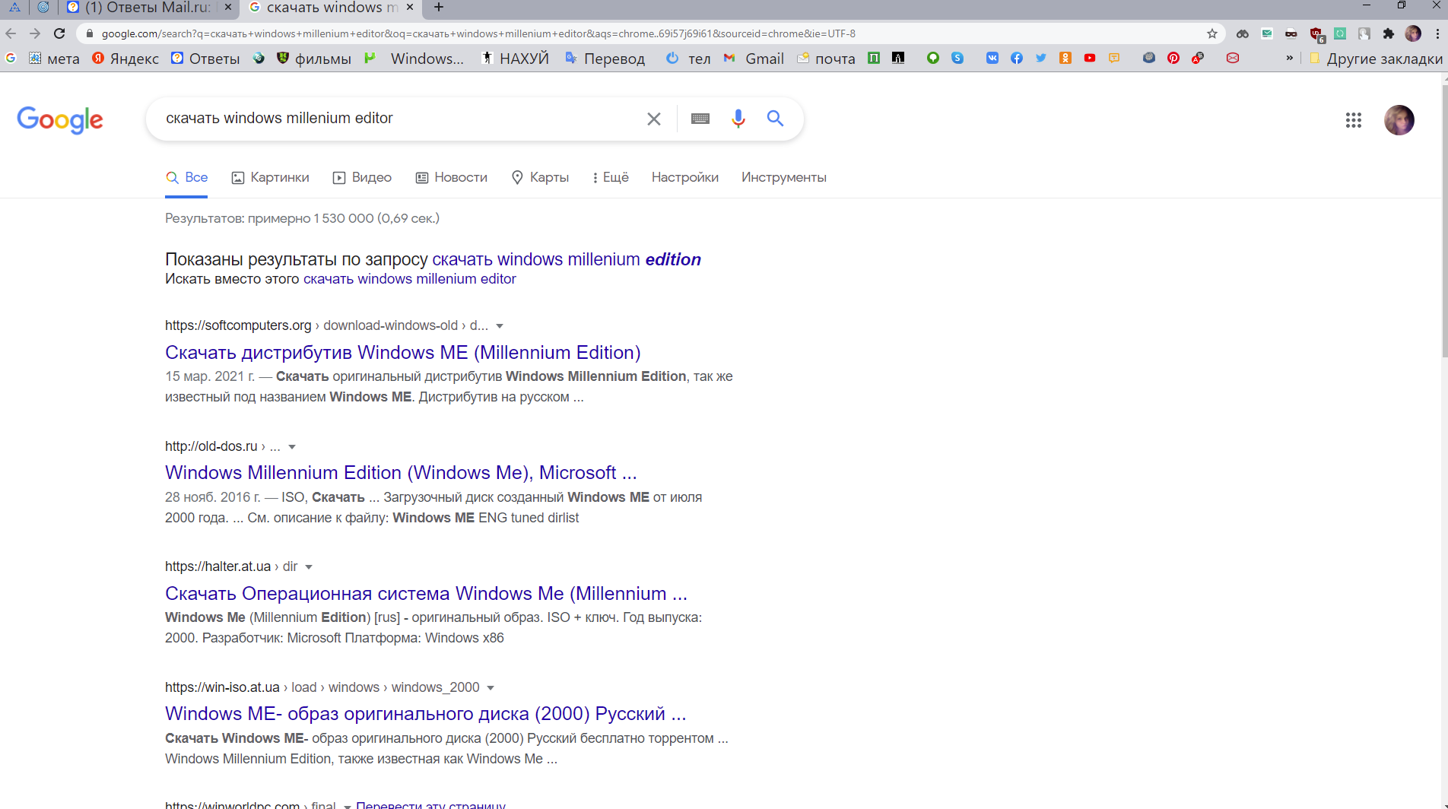The width and height of the screenshot is (1448, 809).
Task: Open the VK bookmark icon
Action: [x=992, y=58]
